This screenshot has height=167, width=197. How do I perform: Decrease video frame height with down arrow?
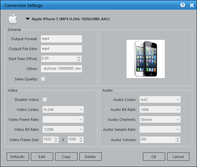coord(81,141)
